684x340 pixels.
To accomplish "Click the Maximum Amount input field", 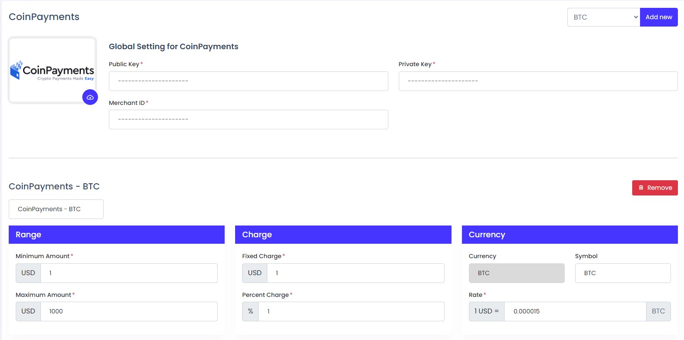I will point(129,312).
